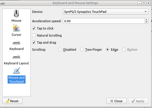Open the Cursor settings icon
The height and width of the screenshot is (108, 152).
[16, 28]
